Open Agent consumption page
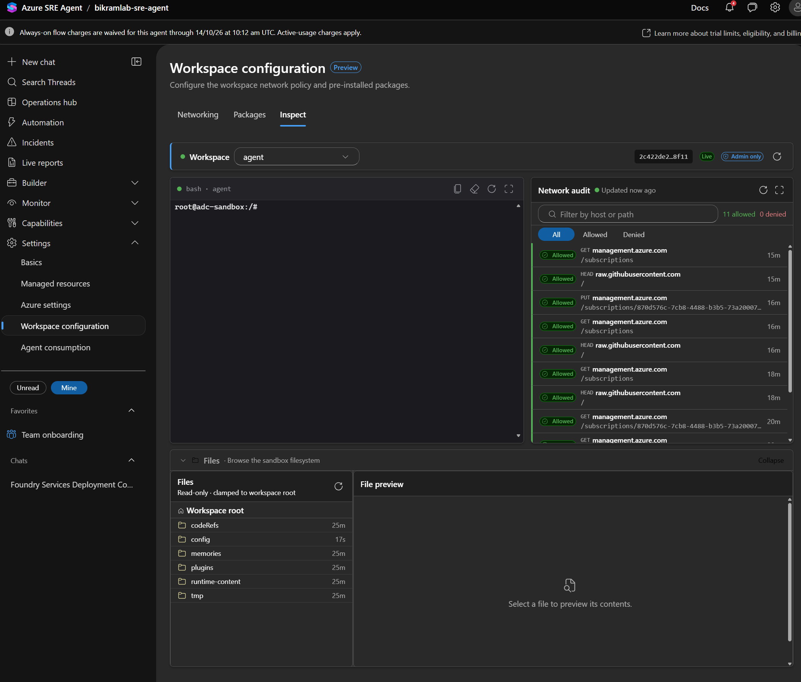Screen dimensions: 801x682 pyautogui.click(x=55, y=347)
